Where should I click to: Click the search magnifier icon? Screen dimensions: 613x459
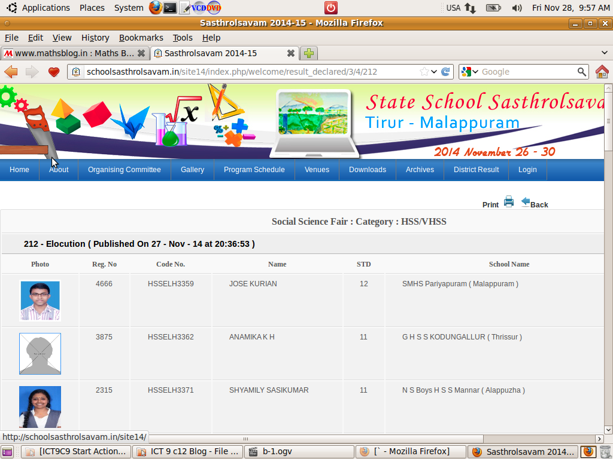582,72
